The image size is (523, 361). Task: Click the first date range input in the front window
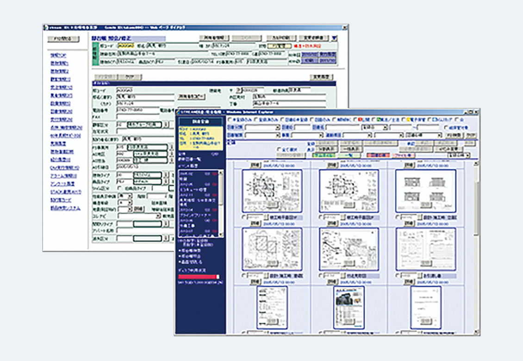pyautogui.click(x=402, y=127)
